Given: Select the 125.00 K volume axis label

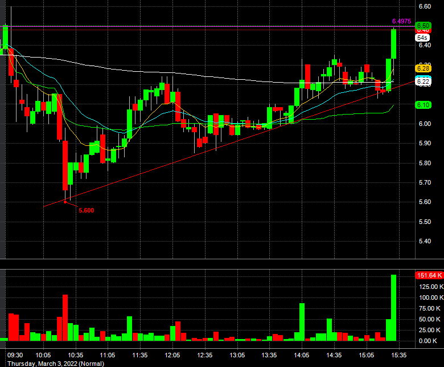Looking at the screenshot, I should 431,287.
